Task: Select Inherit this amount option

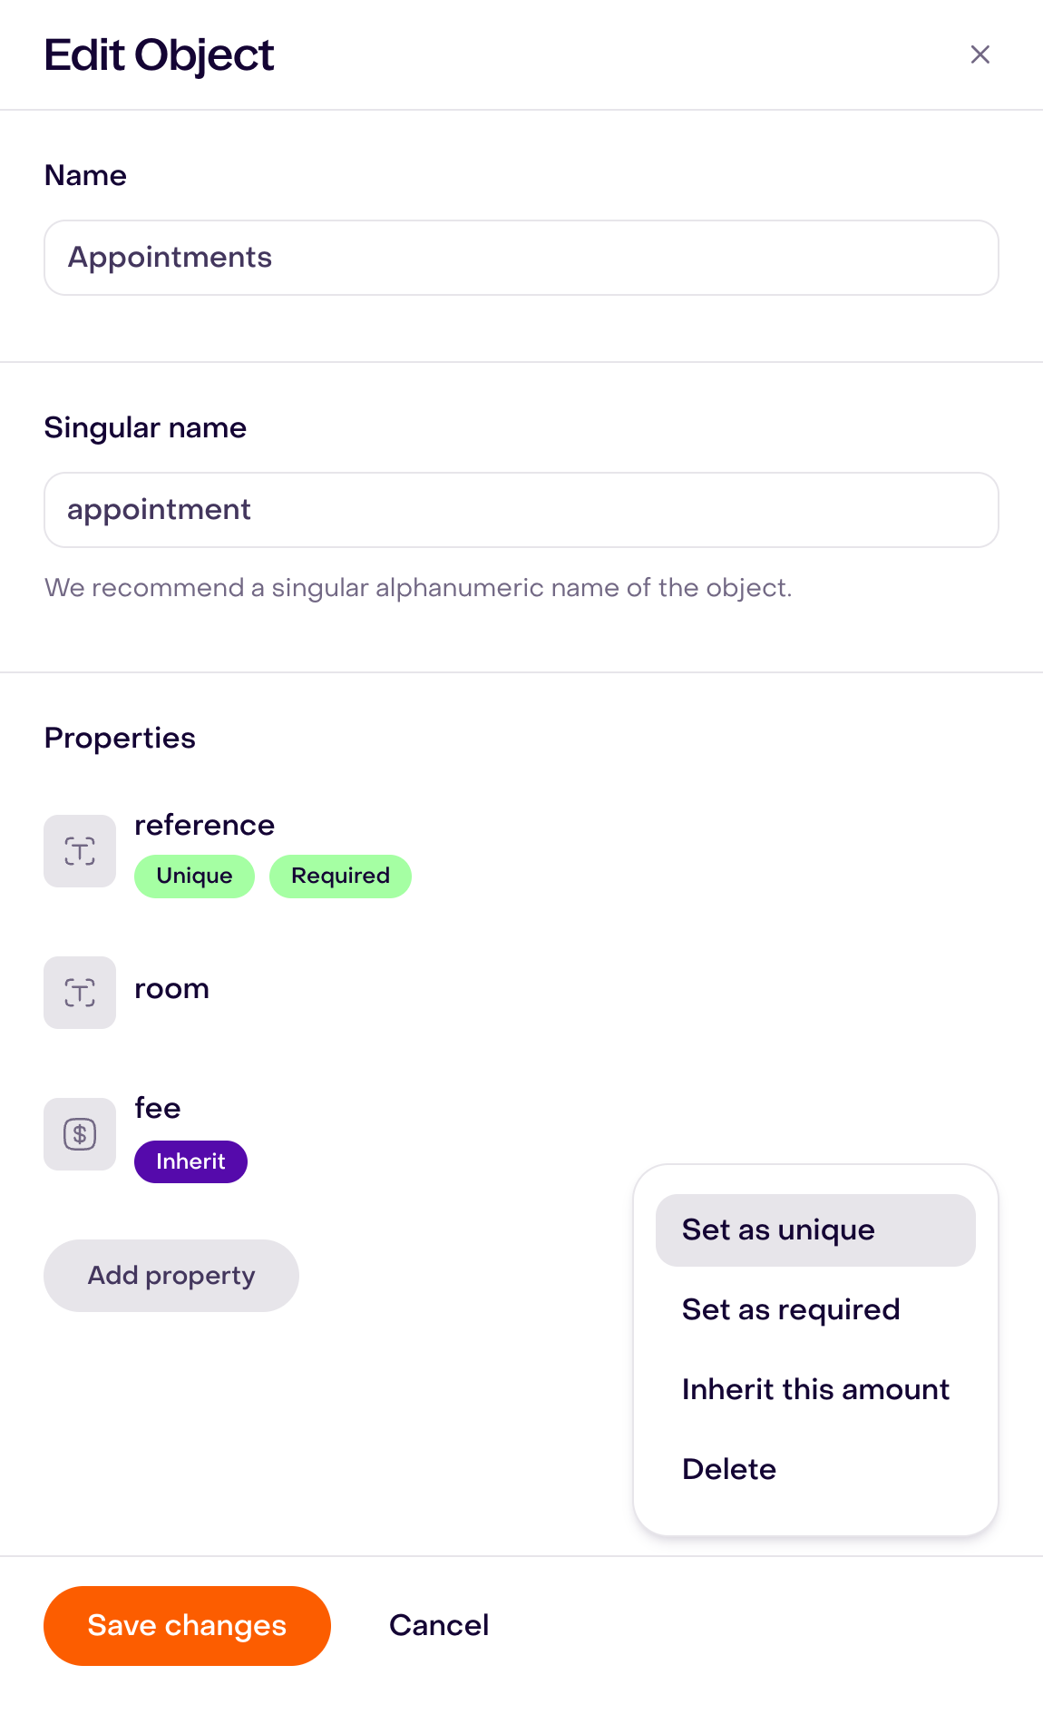Action: (815, 1390)
